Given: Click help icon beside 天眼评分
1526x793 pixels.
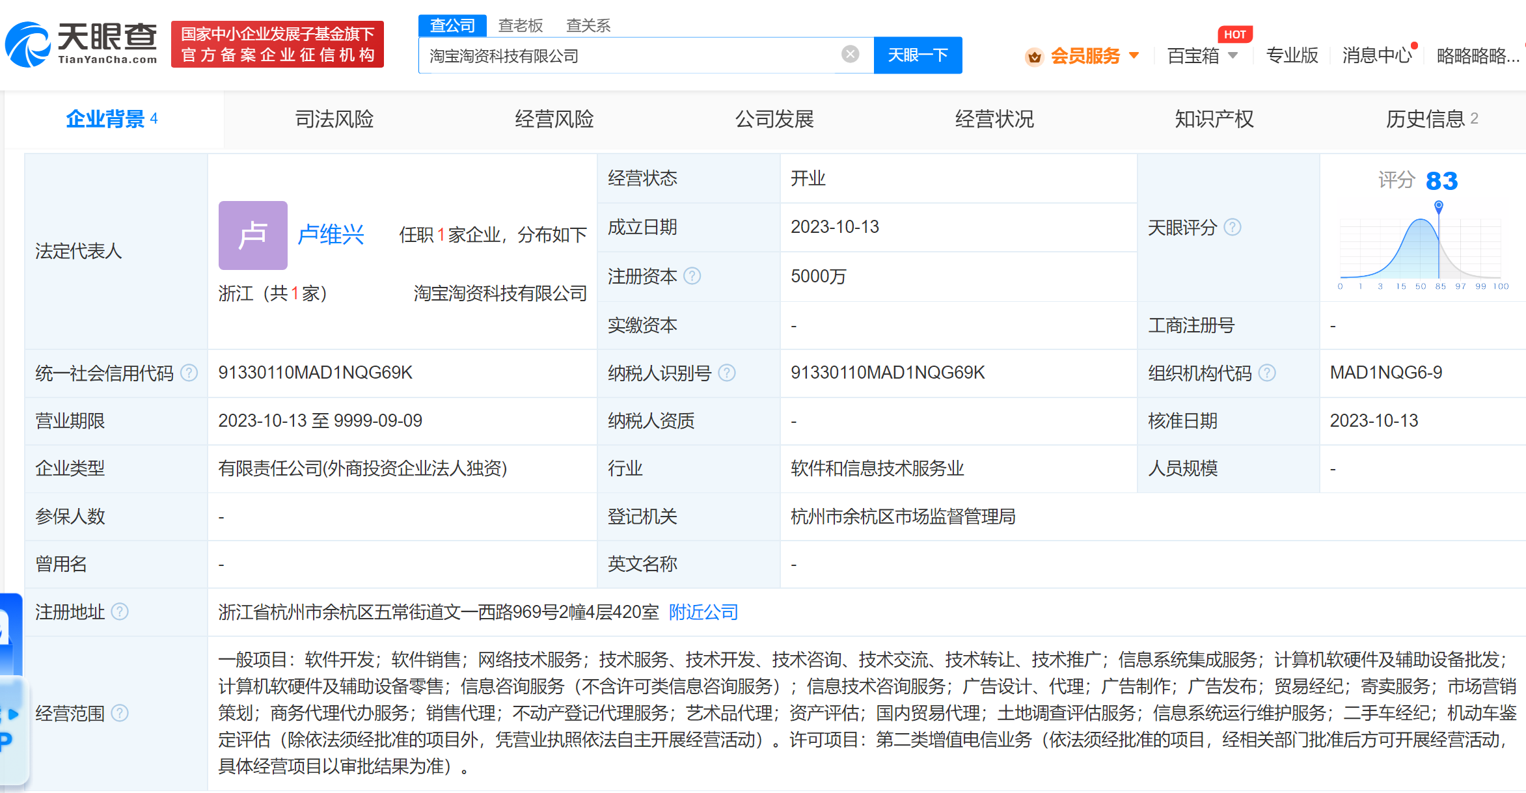Looking at the screenshot, I should (x=1233, y=227).
